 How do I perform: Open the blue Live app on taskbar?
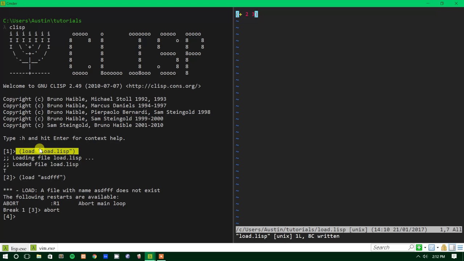tap(105, 257)
